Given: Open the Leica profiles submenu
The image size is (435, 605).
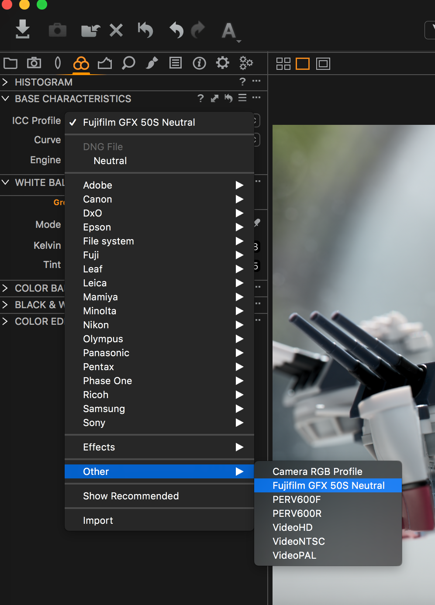Looking at the screenshot, I should pyautogui.click(x=159, y=283).
